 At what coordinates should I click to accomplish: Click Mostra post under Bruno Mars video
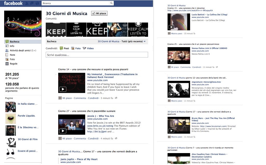[176, 137]
